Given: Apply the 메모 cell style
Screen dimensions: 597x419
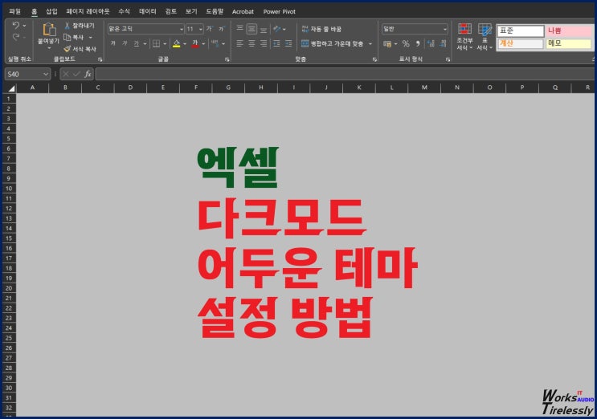Looking at the screenshot, I should coord(569,43).
